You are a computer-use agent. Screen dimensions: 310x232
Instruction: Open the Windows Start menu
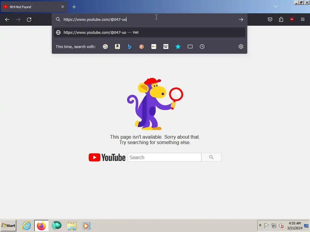coord(8,225)
